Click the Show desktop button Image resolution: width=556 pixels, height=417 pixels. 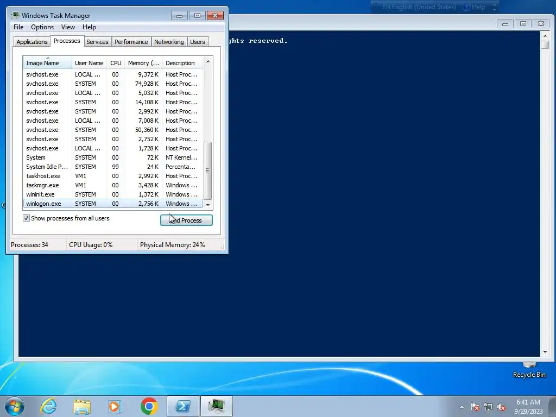[552, 407]
